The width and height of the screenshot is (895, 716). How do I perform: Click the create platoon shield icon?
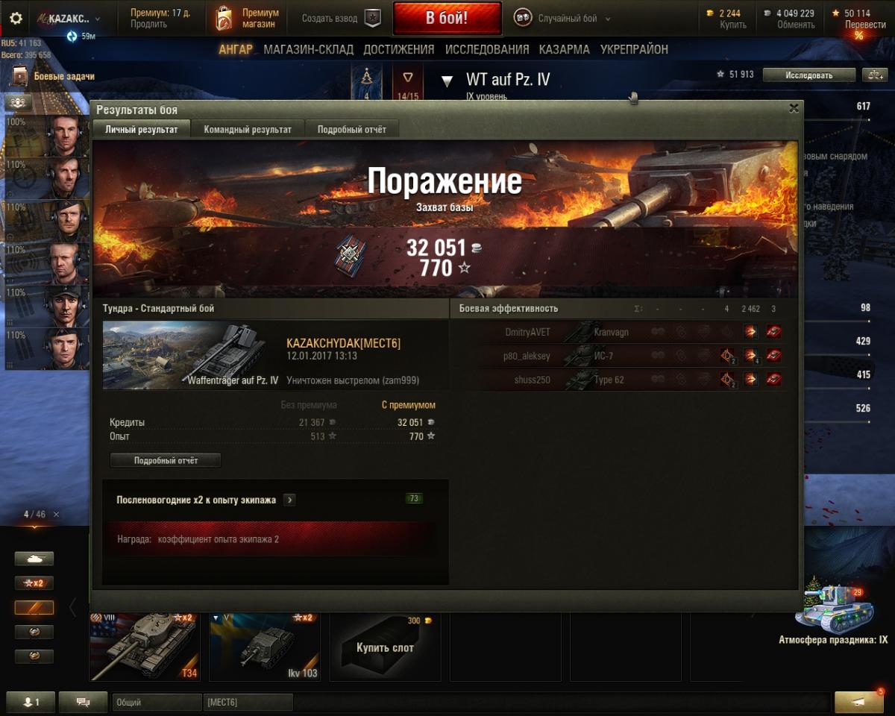373,19
